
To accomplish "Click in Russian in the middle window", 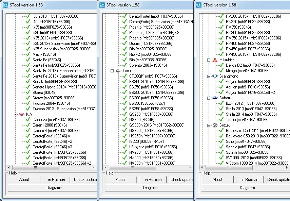I will [153, 180].
